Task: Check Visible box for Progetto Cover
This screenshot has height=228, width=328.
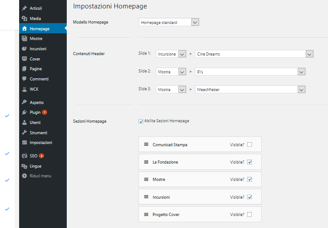Action: [x=249, y=215]
